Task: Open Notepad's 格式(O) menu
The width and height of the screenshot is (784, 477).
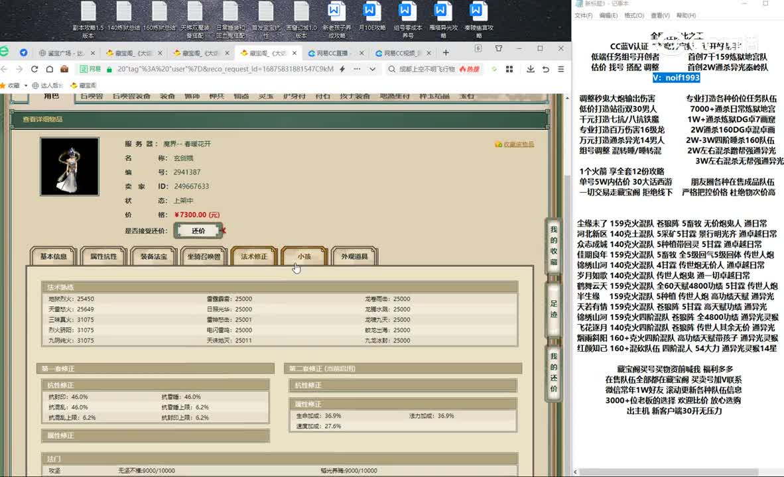Action: (x=634, y=15)
